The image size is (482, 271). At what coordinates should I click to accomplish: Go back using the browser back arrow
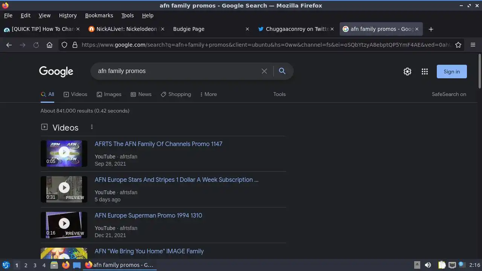9,45
